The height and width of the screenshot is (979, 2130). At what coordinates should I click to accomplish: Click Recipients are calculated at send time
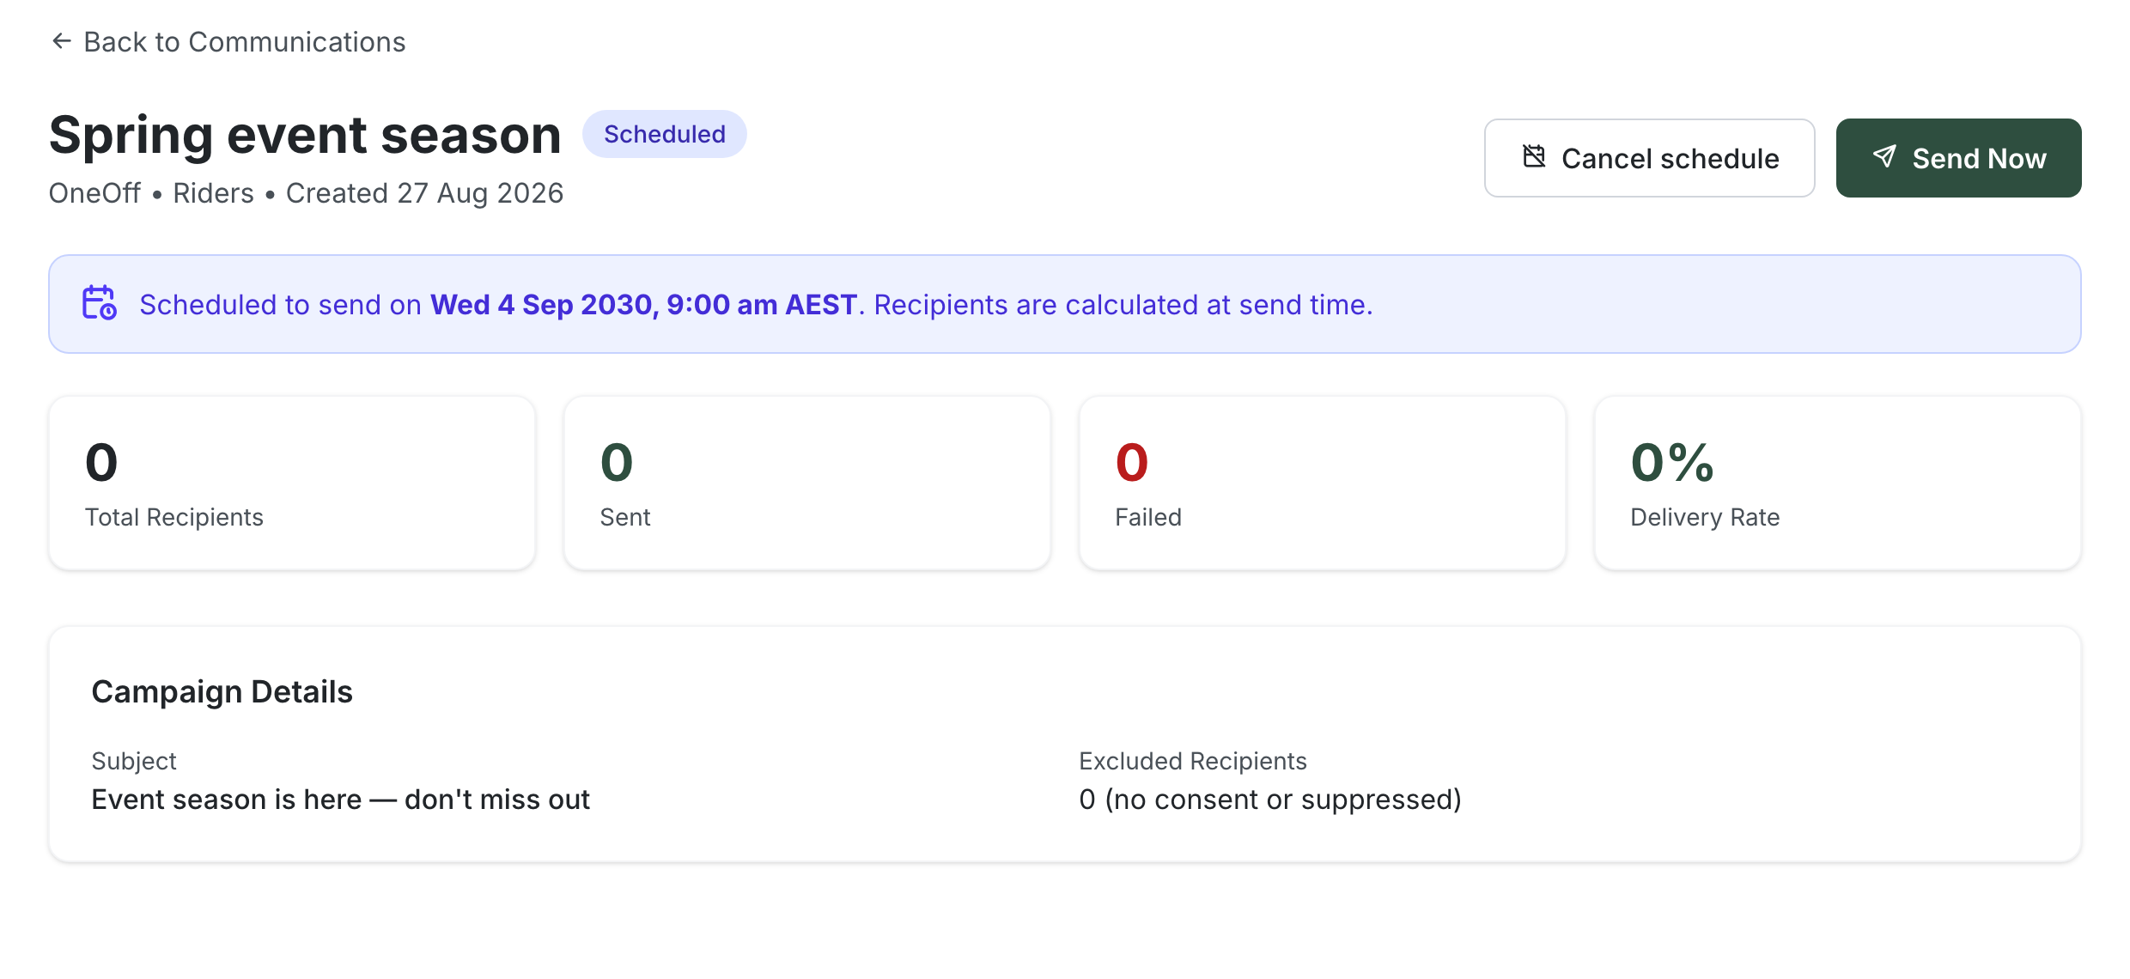pos(1123,305)
